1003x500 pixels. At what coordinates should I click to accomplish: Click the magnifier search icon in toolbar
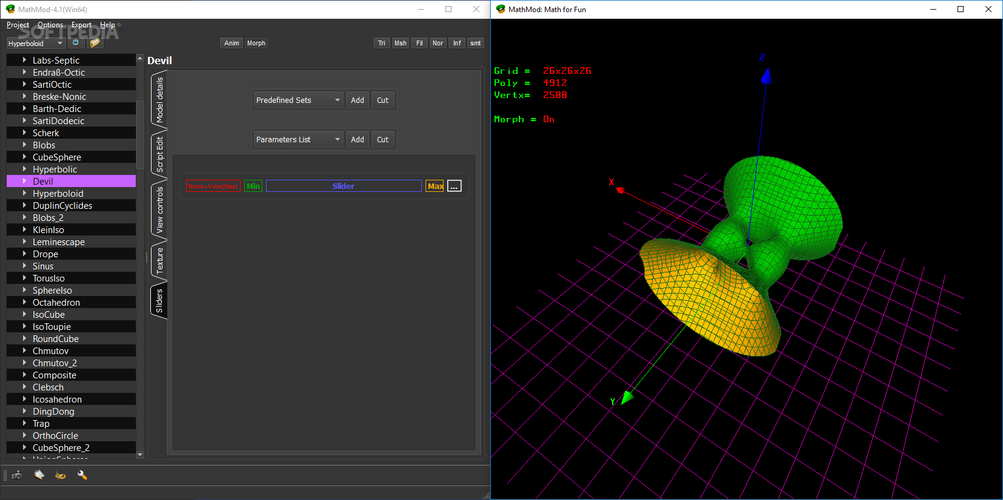pyautogui.click(x=76, y=43)
